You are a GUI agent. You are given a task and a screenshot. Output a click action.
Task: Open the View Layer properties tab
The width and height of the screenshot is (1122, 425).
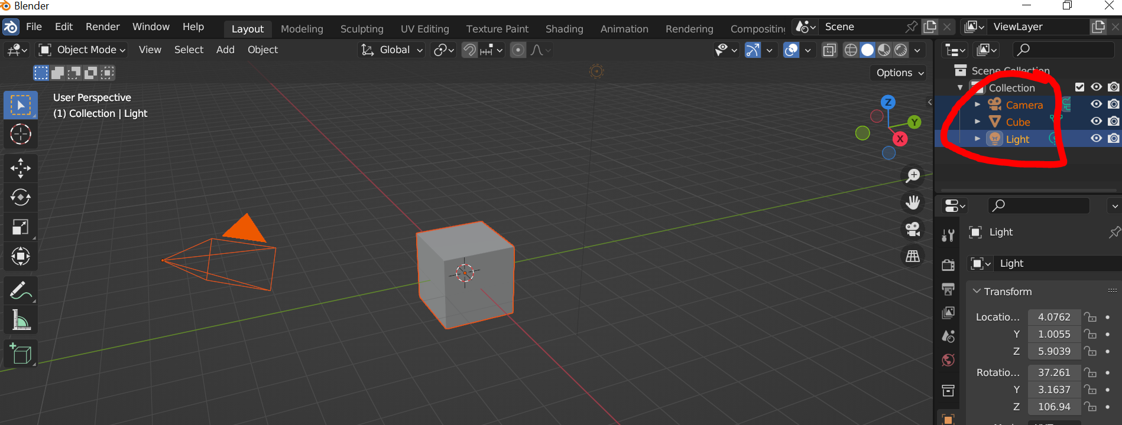point(948,312)
